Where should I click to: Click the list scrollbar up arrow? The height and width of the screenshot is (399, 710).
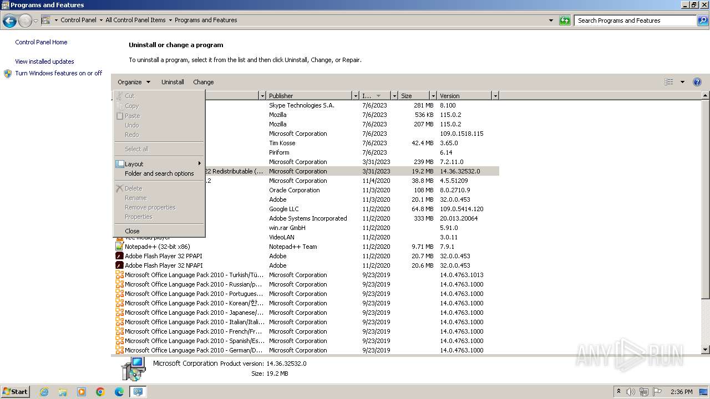(706, 96)
